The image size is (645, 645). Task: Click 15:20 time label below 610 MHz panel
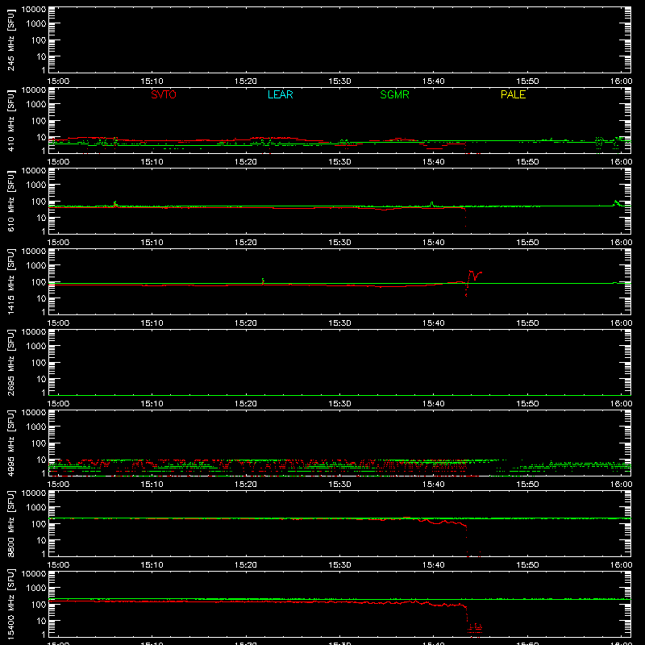pyautogui.click(x=246, y=243)
